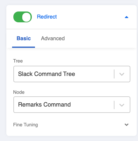Click the Redirect title link

47,17
